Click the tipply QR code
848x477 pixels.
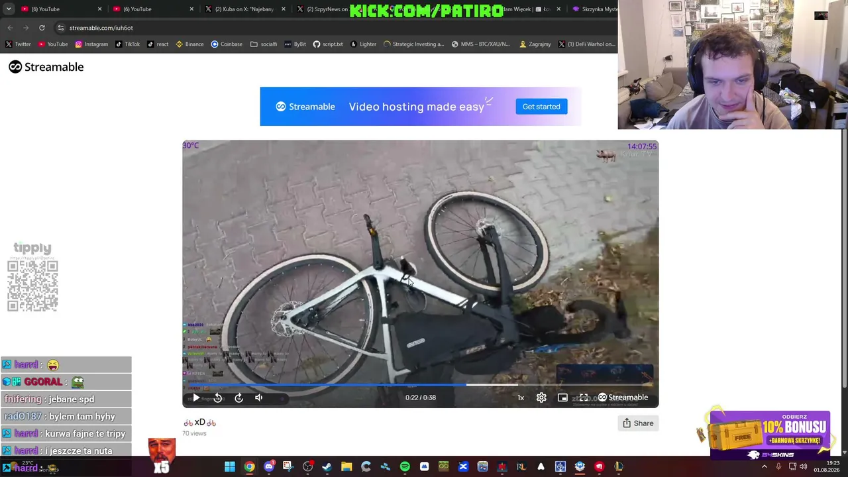[32, 286]
